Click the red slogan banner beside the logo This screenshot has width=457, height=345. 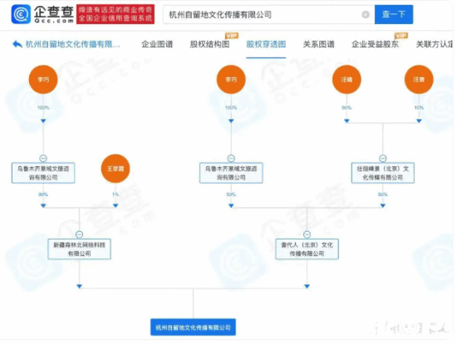[x=115, y=14]
